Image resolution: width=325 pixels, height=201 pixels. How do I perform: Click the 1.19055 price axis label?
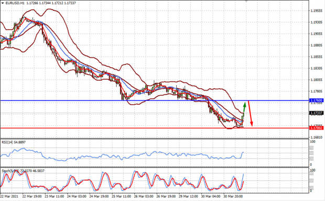pos(317,34)
